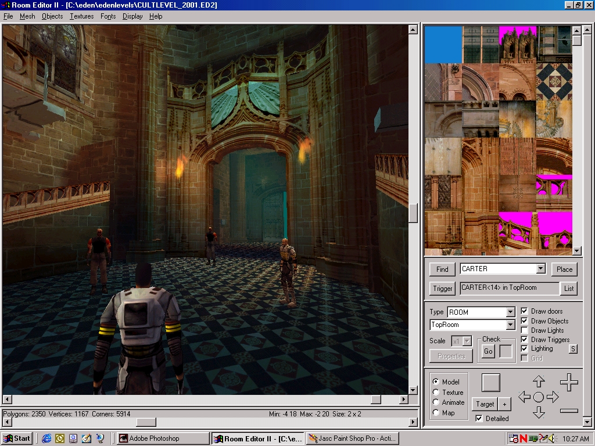Enable the Draw Lights checkbox
Viewport: 595px width, 446px height.
[525, 330]
